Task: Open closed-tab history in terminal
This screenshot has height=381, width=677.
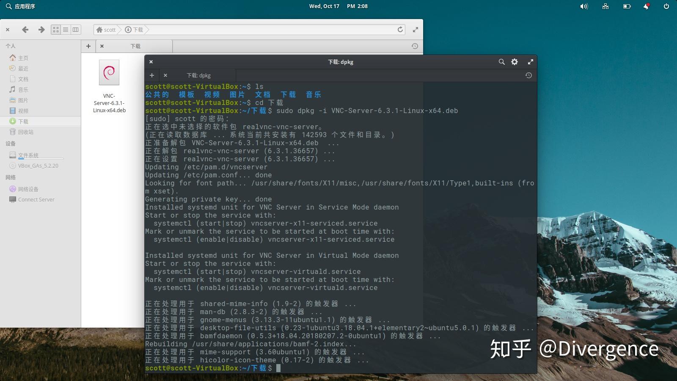Action: pos(528,75)
